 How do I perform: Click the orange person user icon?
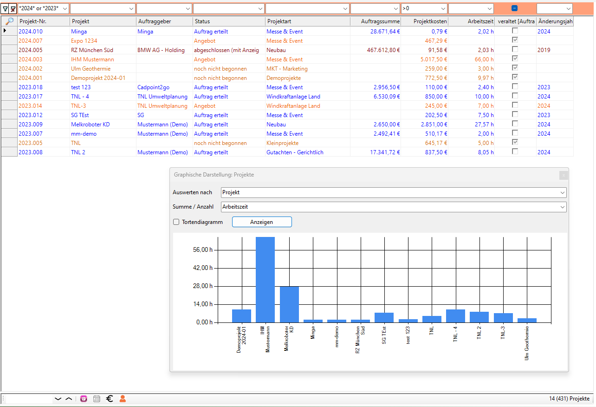pyautogui.click(x=123, y=399)
